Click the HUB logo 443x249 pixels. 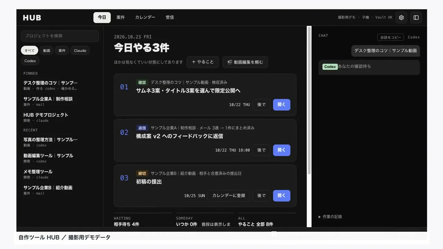pyautogui.click(x=32, y=18)
